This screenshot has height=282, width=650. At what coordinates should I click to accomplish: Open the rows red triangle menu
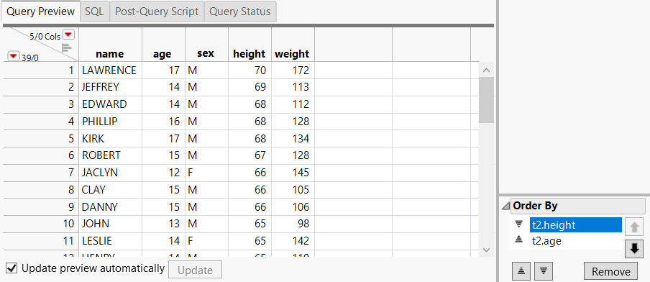click(14, 56)
